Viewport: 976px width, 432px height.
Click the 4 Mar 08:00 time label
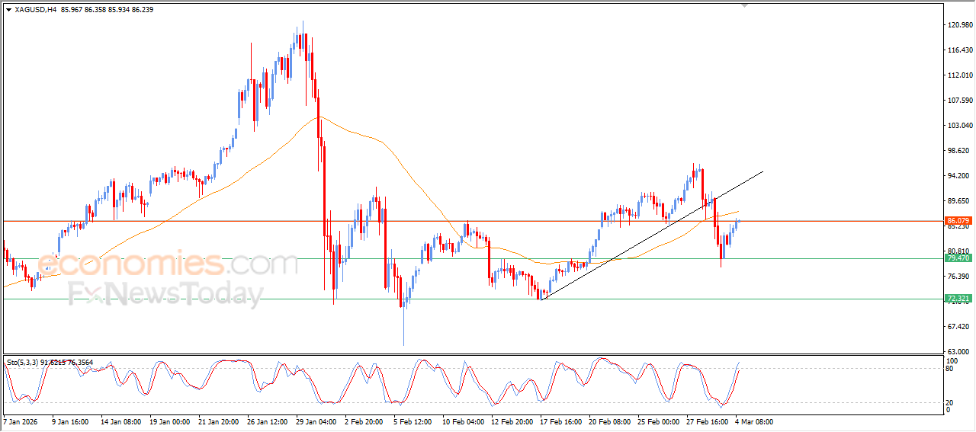tap(756, 421)
